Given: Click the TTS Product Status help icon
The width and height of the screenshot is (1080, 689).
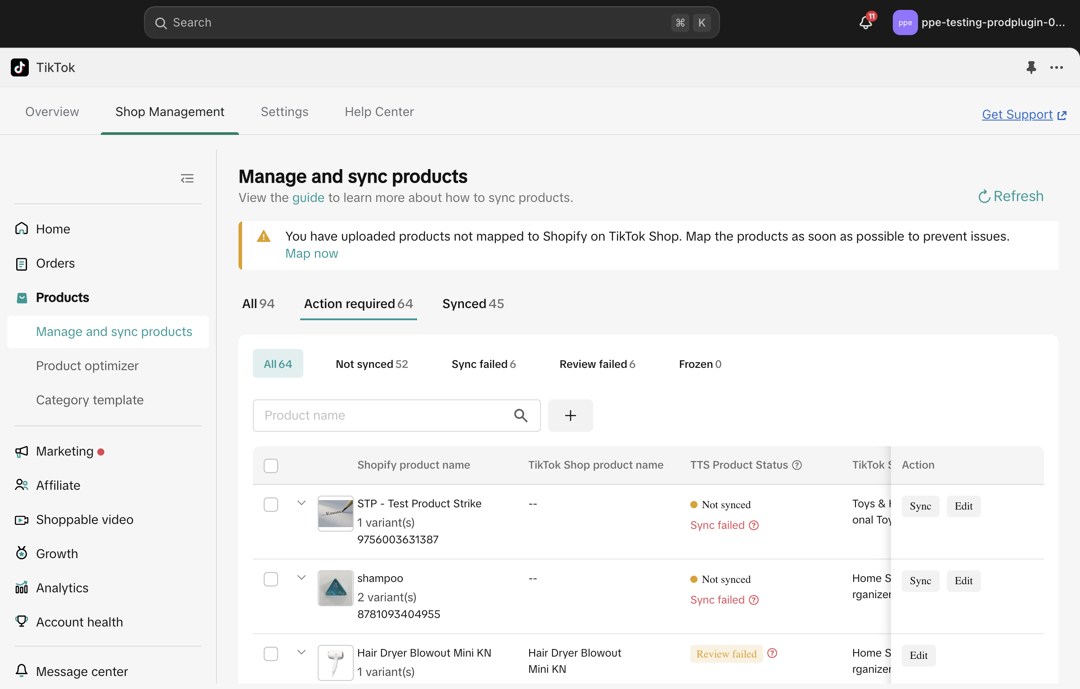Looking at the screenshot, I should [x=797, y=465].
